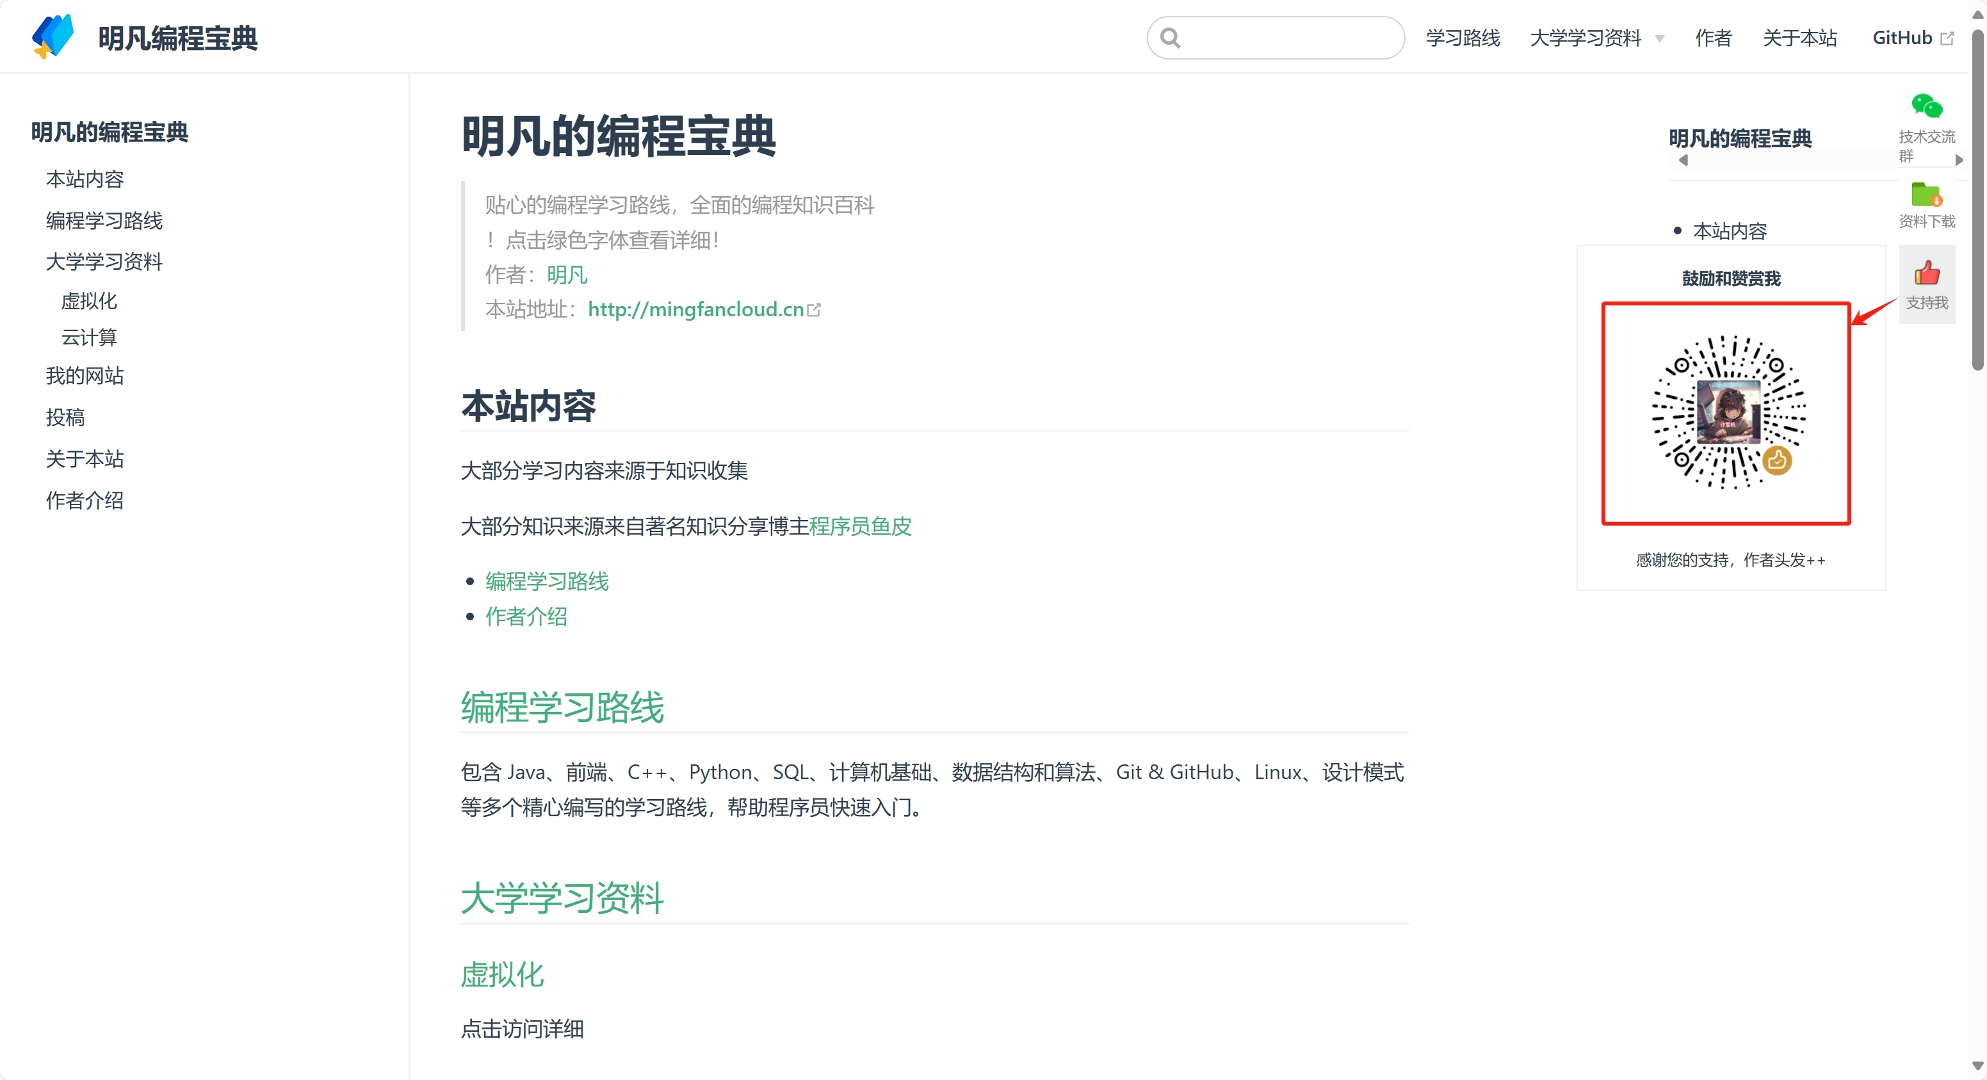Click left arrow of horizontal scrollbar
1987x1080 pixels.
tap(1684, 161)
